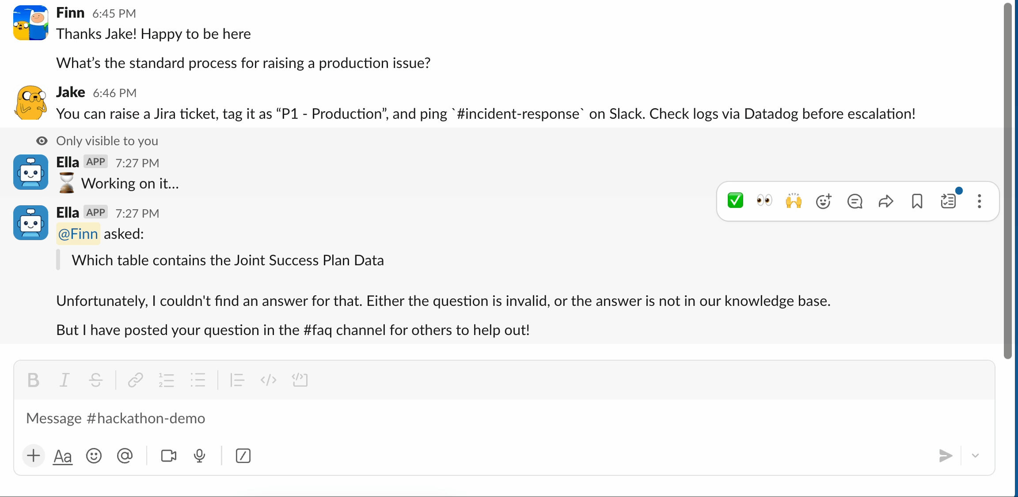This screenshot has width=1018, height=497.
Task: Click the @Finn mention link
Action: (x=78, y=234)
